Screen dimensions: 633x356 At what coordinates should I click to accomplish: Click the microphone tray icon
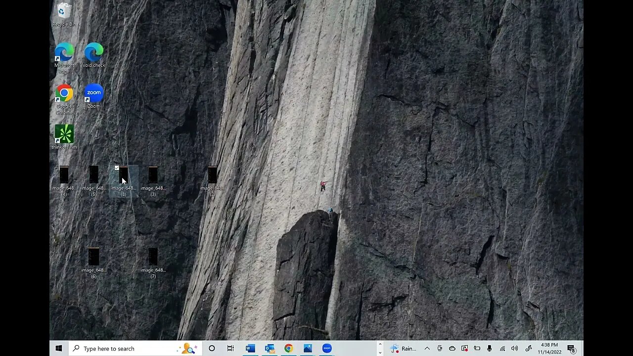490,349
